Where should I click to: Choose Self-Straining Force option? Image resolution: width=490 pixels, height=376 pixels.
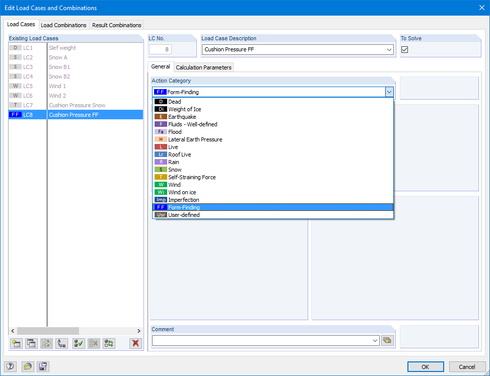(x=273, y=177)
